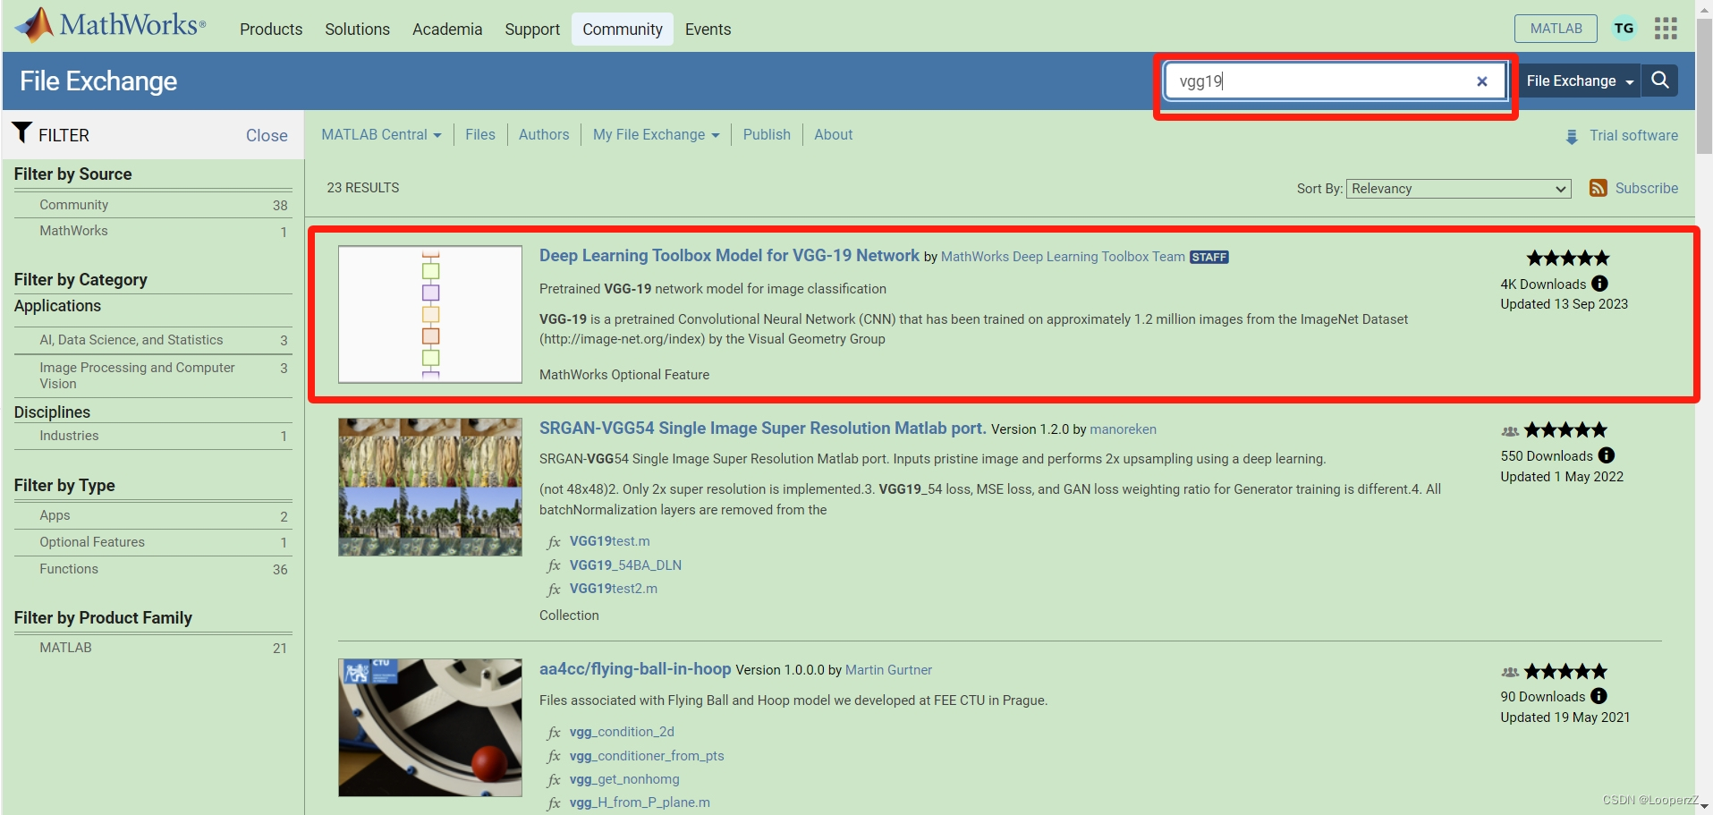Open Deep Learning Toolbox Model for VGG-19 Network
Screen dimensions: 1713x815
coord(729,256)
